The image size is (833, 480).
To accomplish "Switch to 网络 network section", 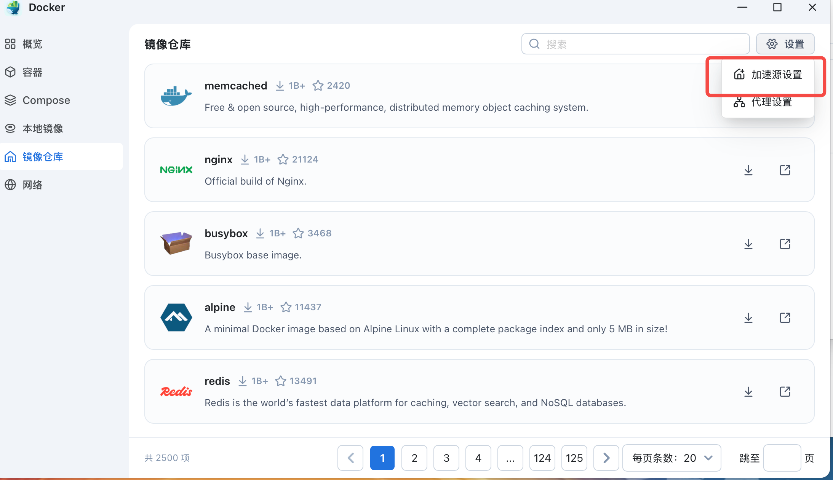I will pos(32,185).
